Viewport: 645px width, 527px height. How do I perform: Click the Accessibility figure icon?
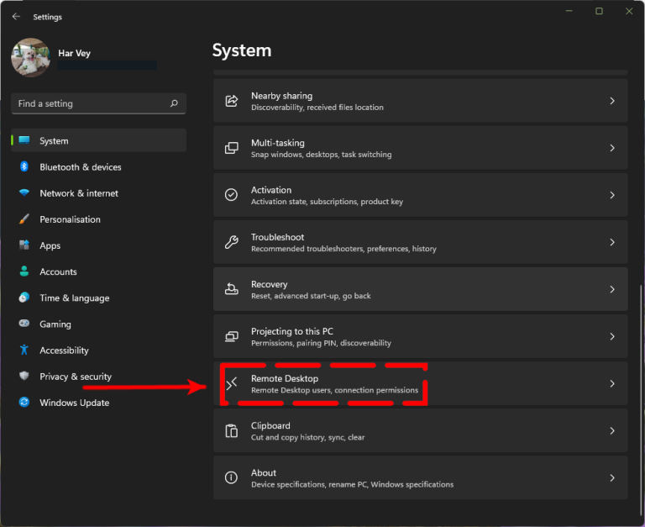coord(24,350)
